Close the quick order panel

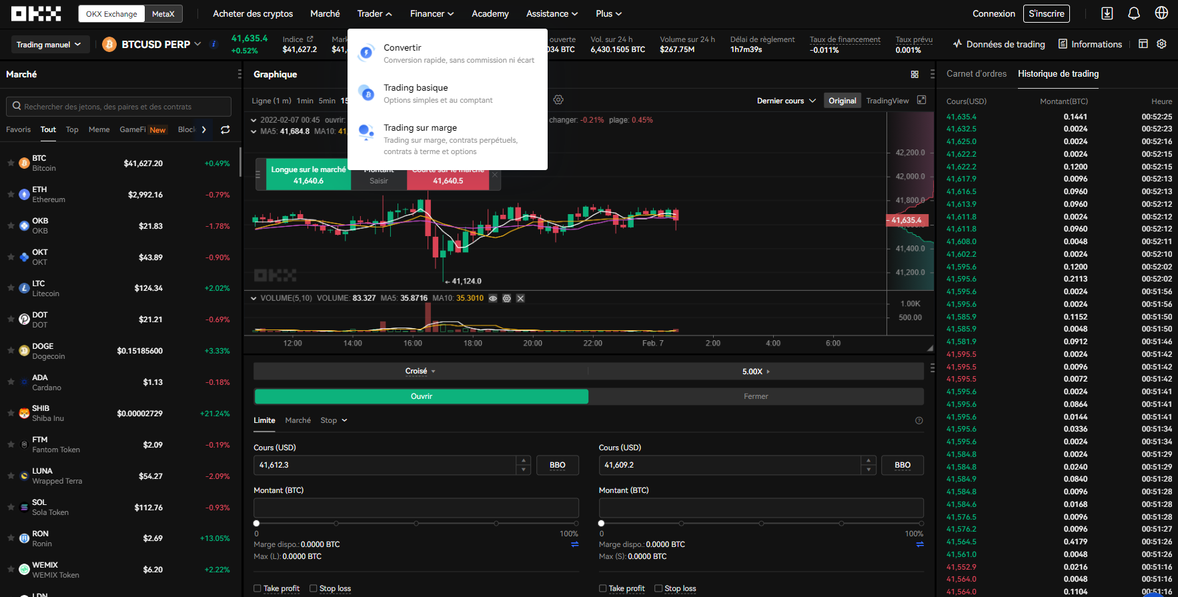[x=494, y=175]
